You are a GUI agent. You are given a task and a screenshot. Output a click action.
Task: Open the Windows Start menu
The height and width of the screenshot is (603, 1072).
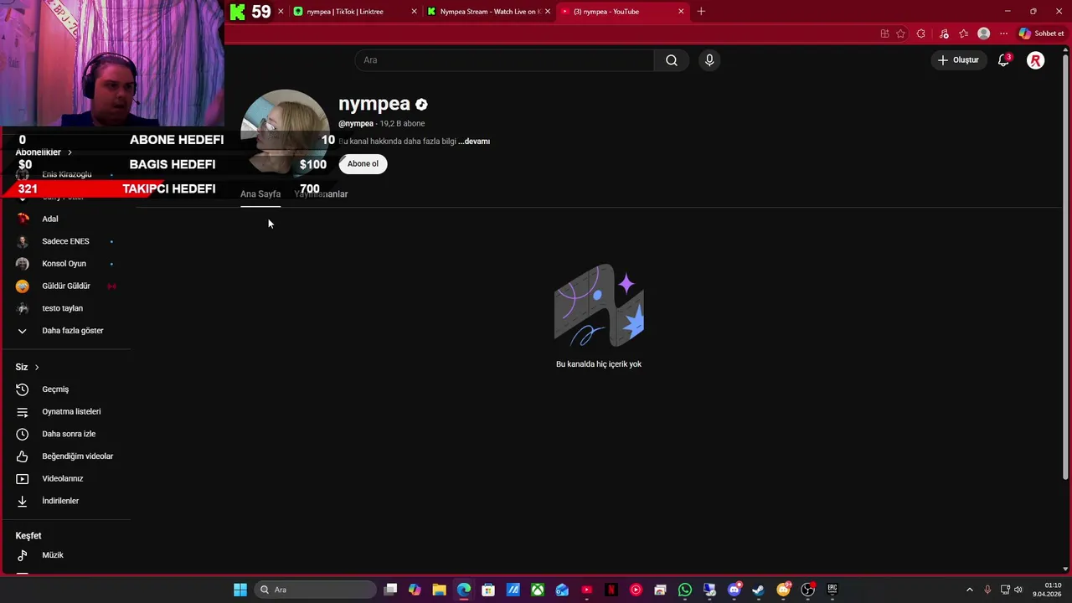pos(240,590)
